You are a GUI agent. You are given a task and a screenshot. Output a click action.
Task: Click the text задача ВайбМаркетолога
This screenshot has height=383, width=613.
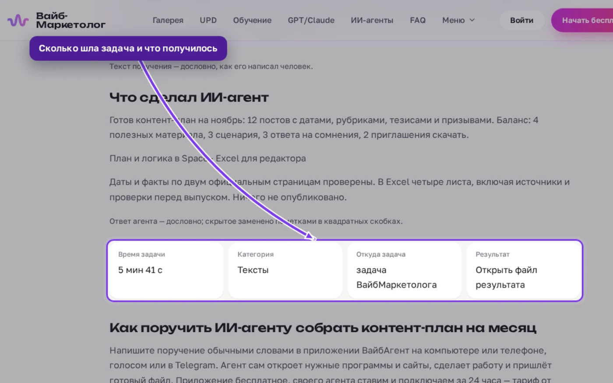[x=396, y=278]
